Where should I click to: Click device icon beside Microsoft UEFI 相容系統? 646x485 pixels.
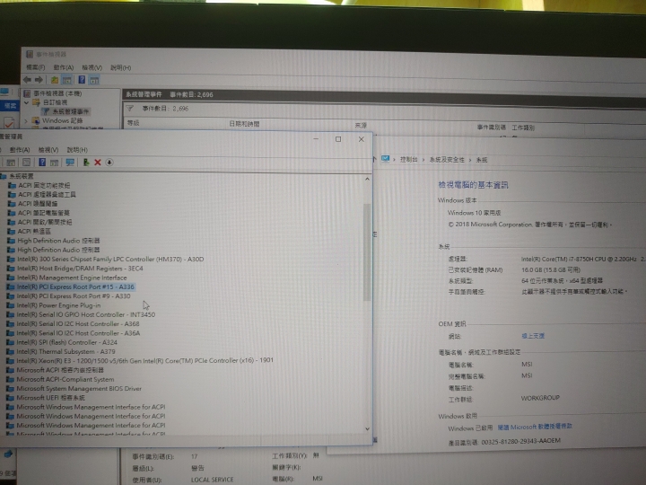pyautogui.click(x=10, y=398)
